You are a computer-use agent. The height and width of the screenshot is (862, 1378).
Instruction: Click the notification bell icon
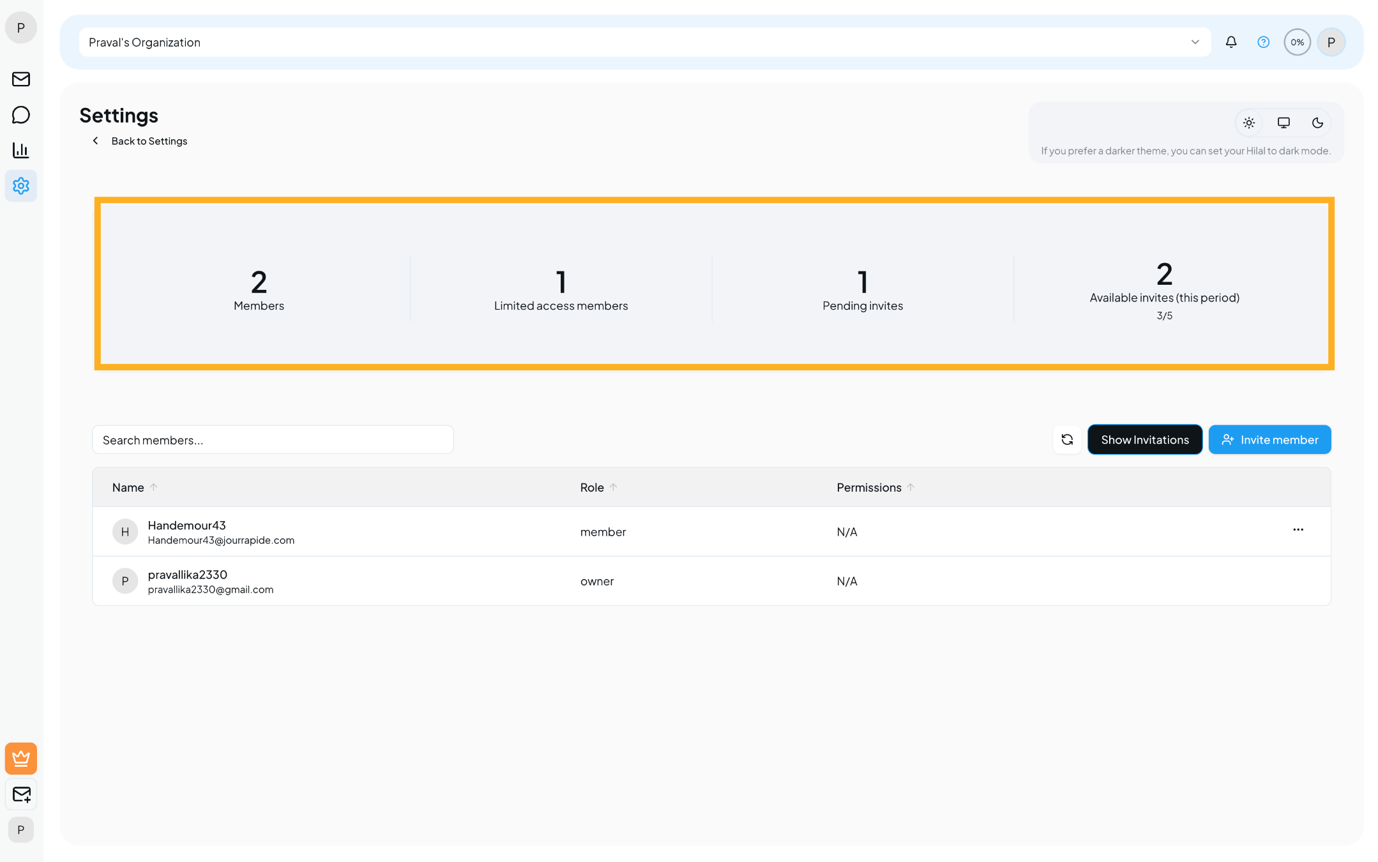tap(1231, 42)
